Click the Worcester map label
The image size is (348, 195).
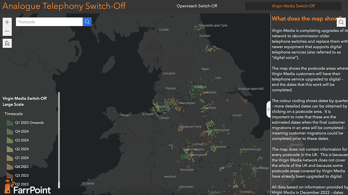(187, 169)
